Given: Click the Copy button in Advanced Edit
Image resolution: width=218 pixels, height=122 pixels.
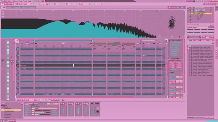Looking at the screenshot, I should pyautogui.click(x=172, y=65).
